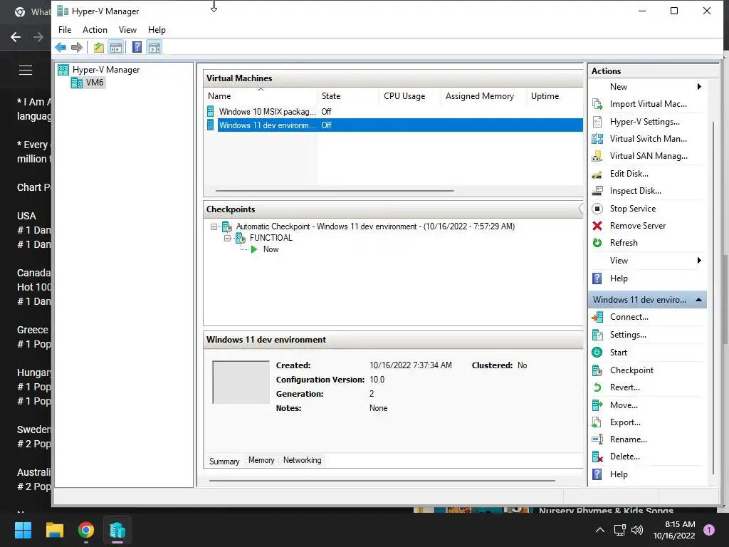
Task: Click the Up one level toolbar icon
Action: 98,47
